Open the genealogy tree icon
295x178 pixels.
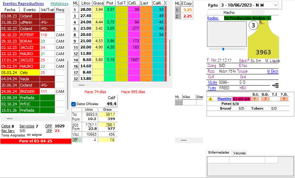click(x=275, y=85)
